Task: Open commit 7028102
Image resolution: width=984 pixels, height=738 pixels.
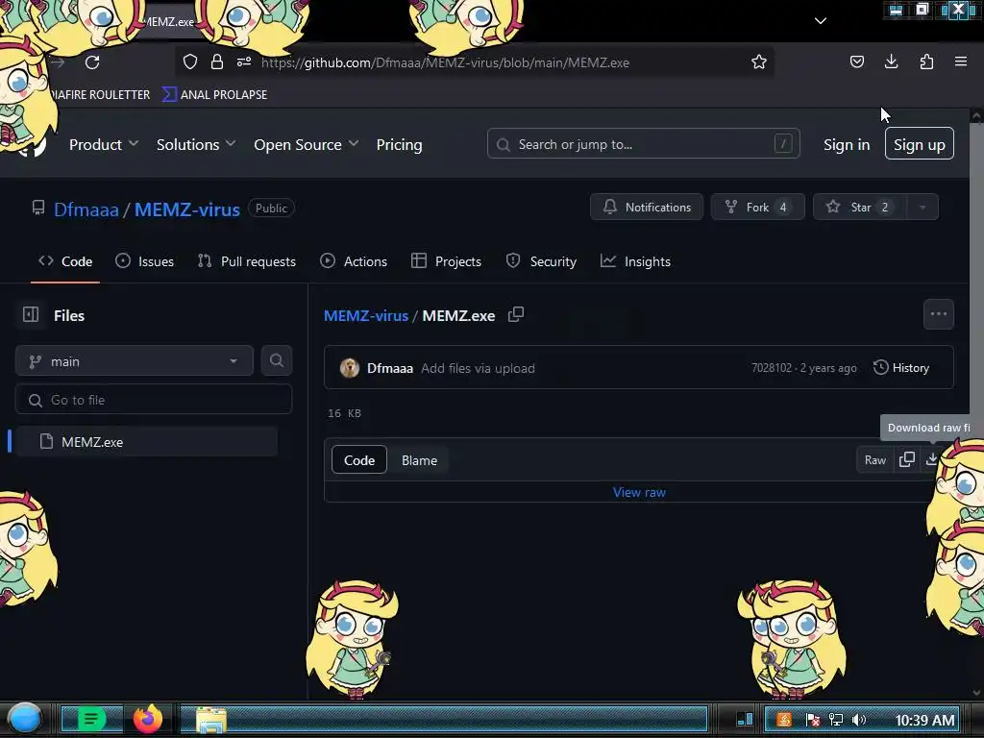Action: pyautogui.click(x=772, y=368)
